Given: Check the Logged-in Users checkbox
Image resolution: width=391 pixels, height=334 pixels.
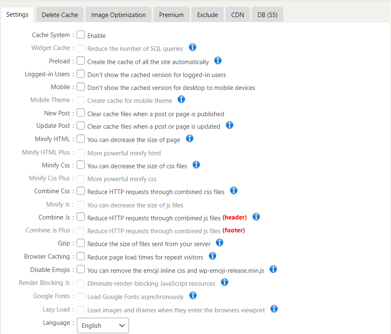Looking at the screenshot, I should click(x=81, y=74).
